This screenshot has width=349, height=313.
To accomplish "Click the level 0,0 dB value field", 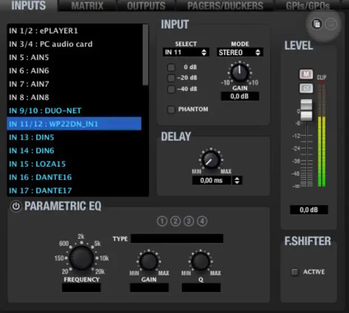I will [x=309, y=210].
